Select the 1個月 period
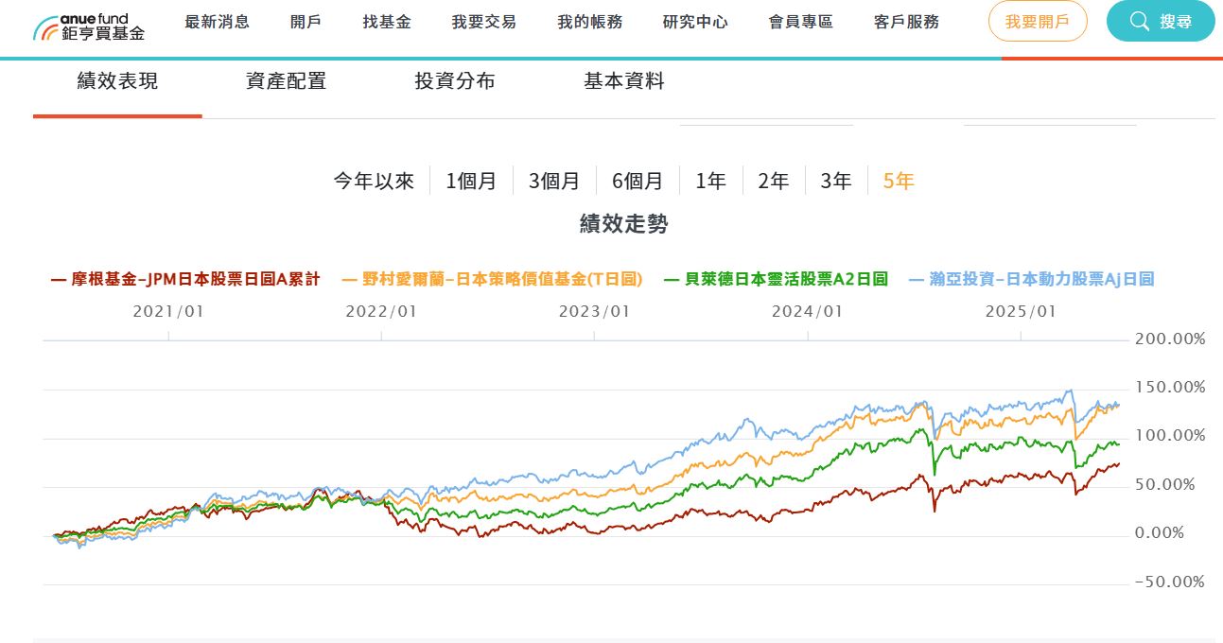Image resolution: width=1223 pixels, height=643 pixels. [471, 181]
